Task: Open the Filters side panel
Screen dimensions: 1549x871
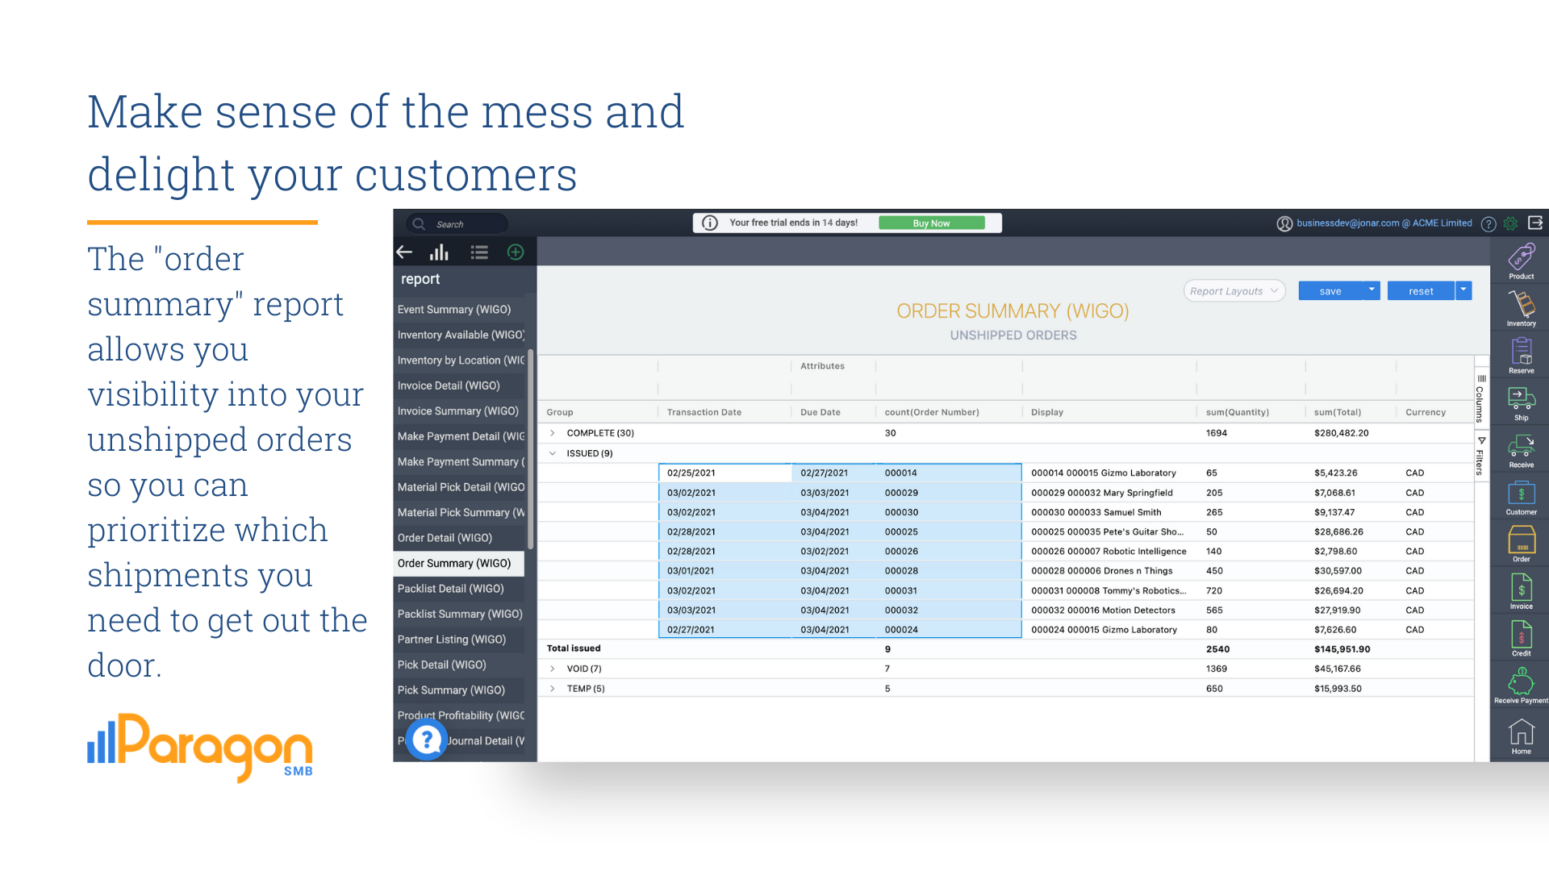Action: (1480, 456)
